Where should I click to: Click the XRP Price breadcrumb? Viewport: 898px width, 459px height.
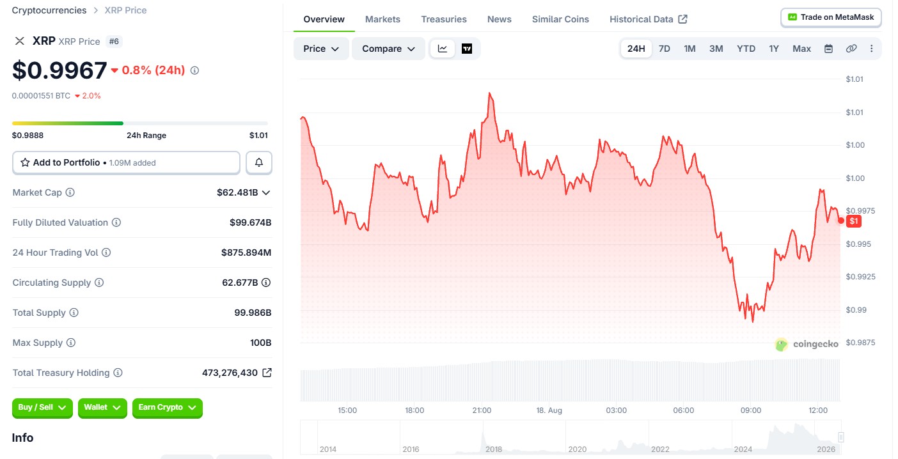126,10
